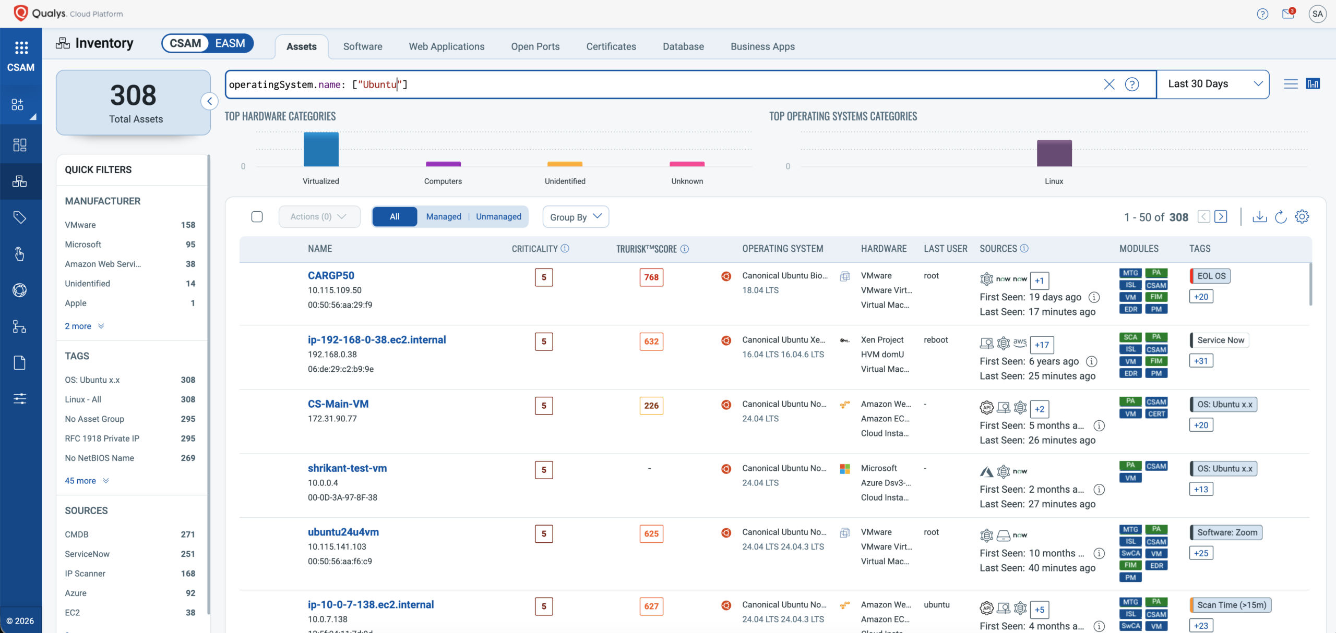
Task: Open the table settings gear icon
Action: click(1302, 216)
